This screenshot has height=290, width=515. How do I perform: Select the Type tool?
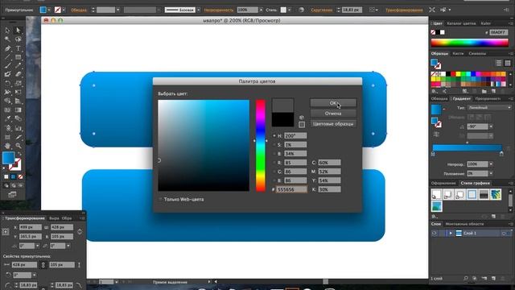point(18,48)
